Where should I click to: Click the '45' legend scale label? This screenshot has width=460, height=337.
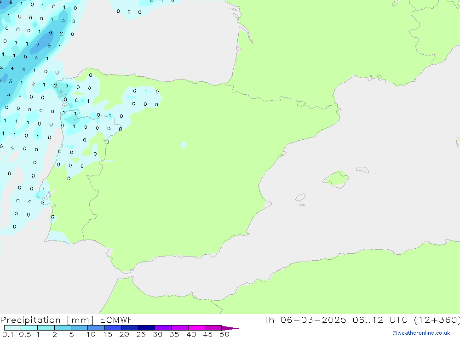[x=208, y=334]
